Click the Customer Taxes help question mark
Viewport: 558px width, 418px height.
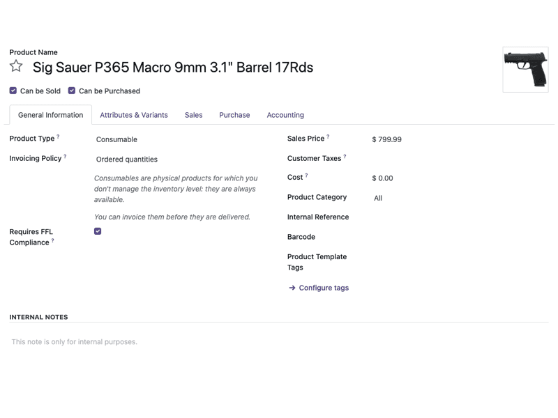tap(345, 156)
